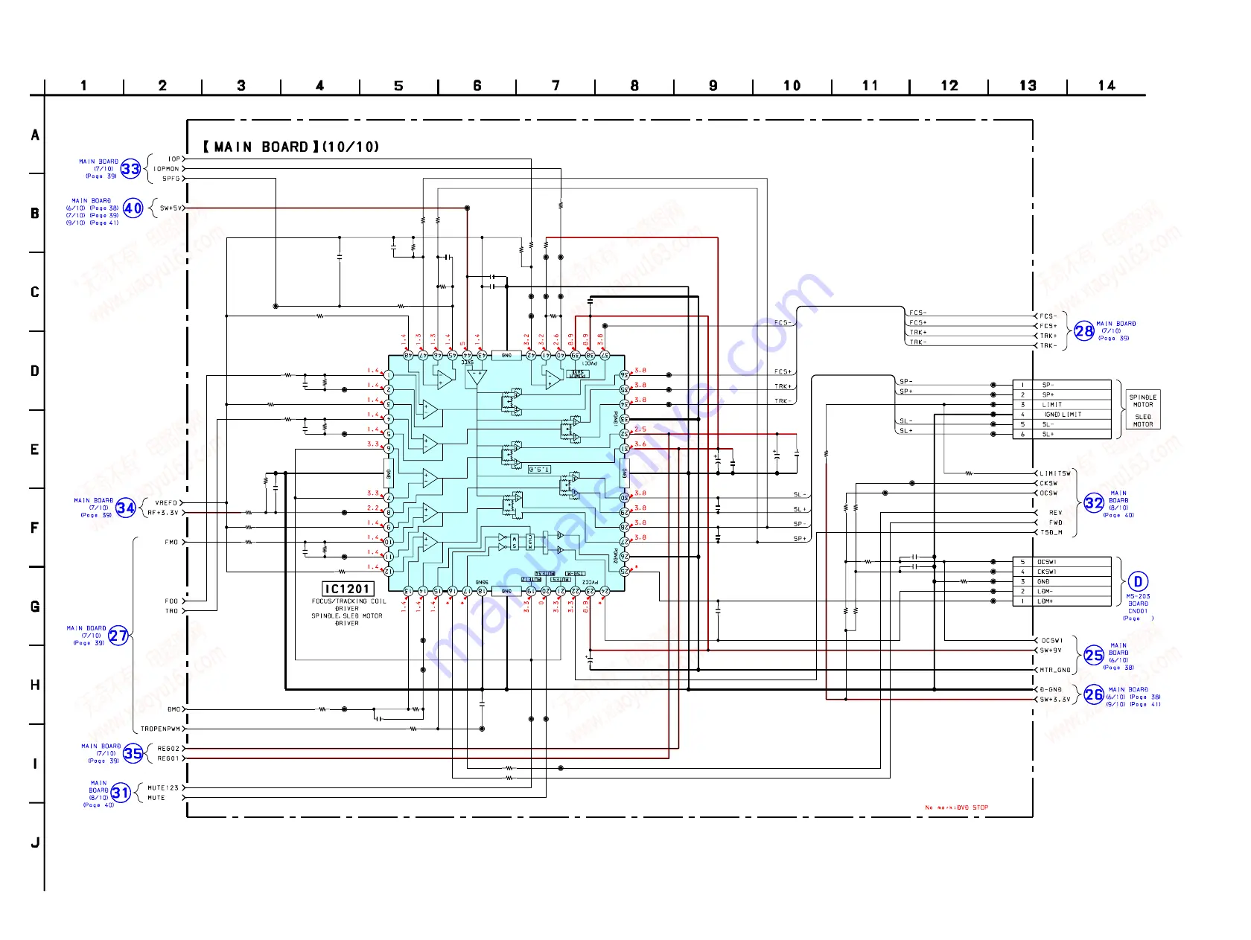The height and width of the screenshot is (940, 1251).
Task: Click the MAIN BOARD (10/10) title
Action: click(290, 147)
